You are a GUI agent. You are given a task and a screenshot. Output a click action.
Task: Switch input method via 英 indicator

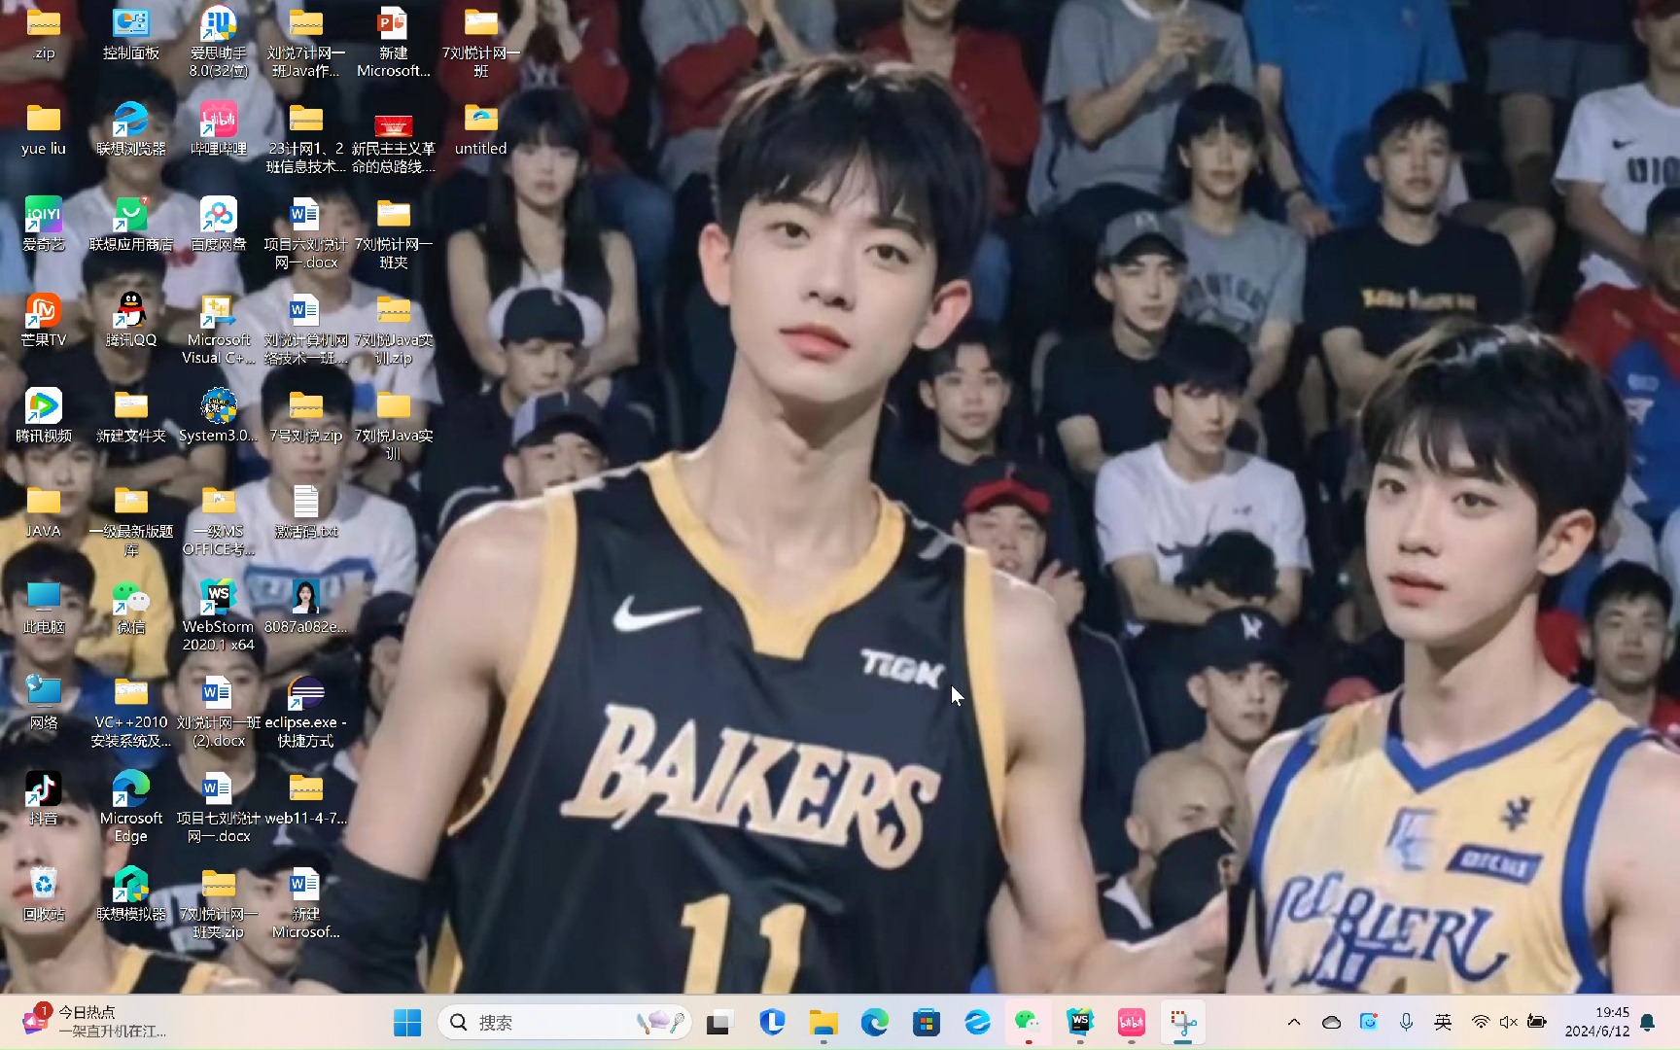coord(1443,1022)
